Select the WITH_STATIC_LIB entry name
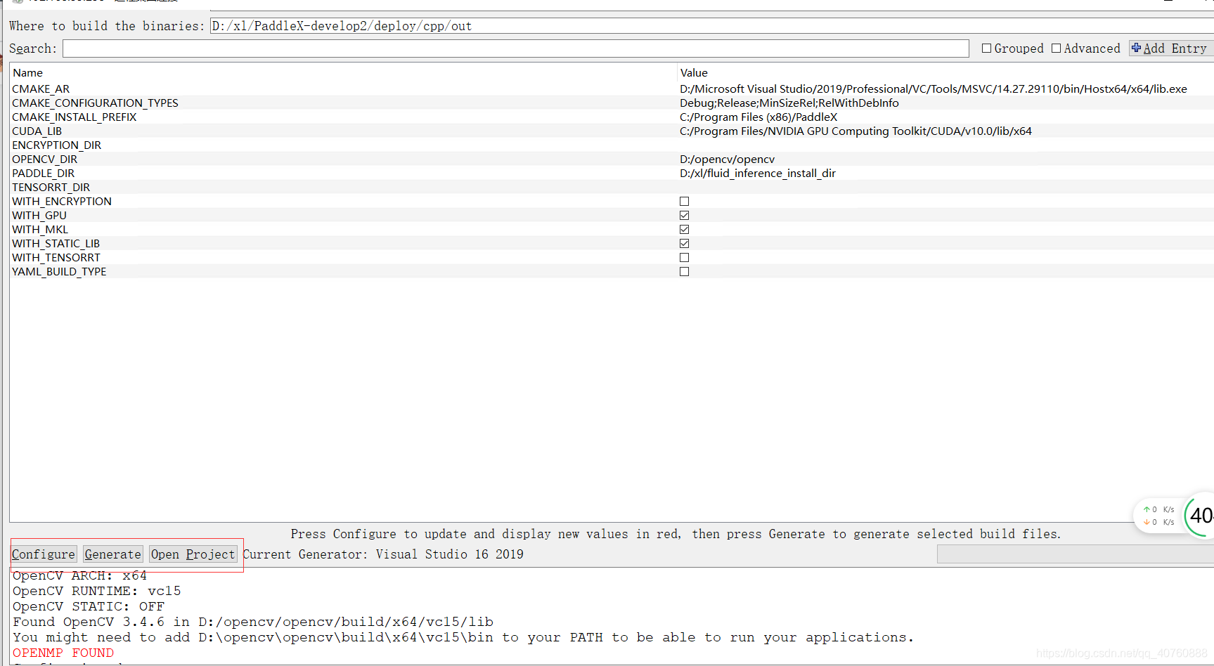1214x666 pixels. (56, 244)
